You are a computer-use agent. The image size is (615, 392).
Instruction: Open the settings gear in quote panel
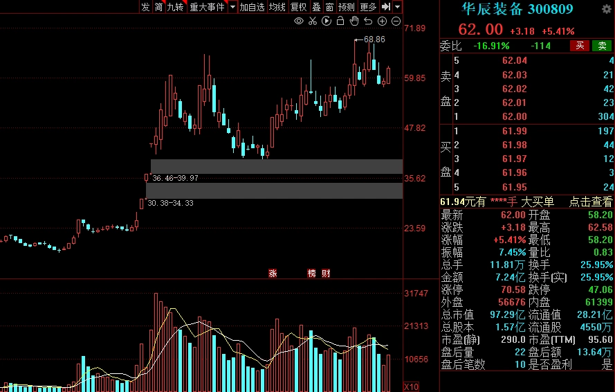tap(607, 9)
